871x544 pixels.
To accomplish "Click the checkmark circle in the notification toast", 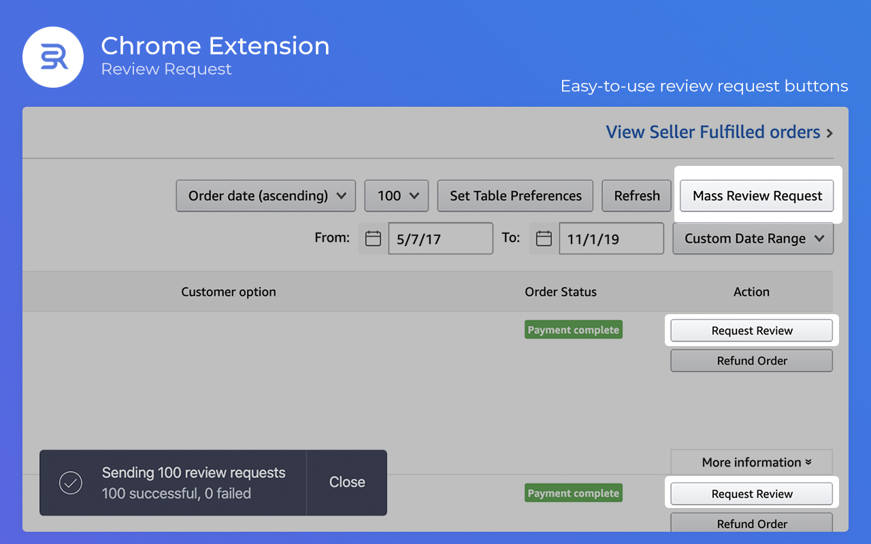I will click(70, 483).
